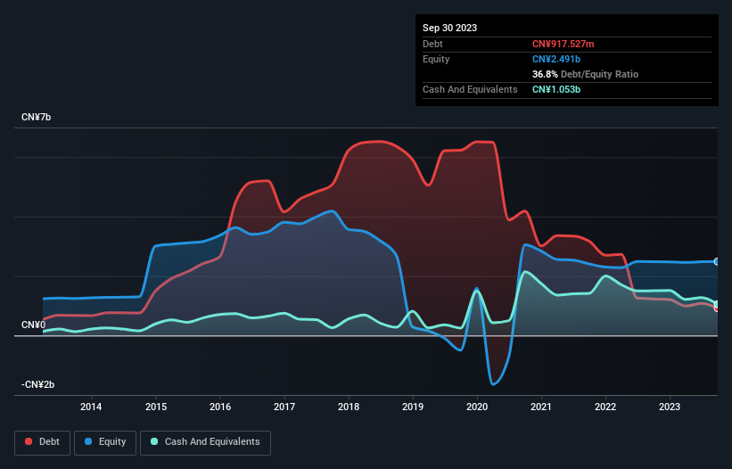Image resolution: width=732 pixels, height=469 pixels.
Task: Click the 2022 x-axis label
Action: (x=605, y=407)
